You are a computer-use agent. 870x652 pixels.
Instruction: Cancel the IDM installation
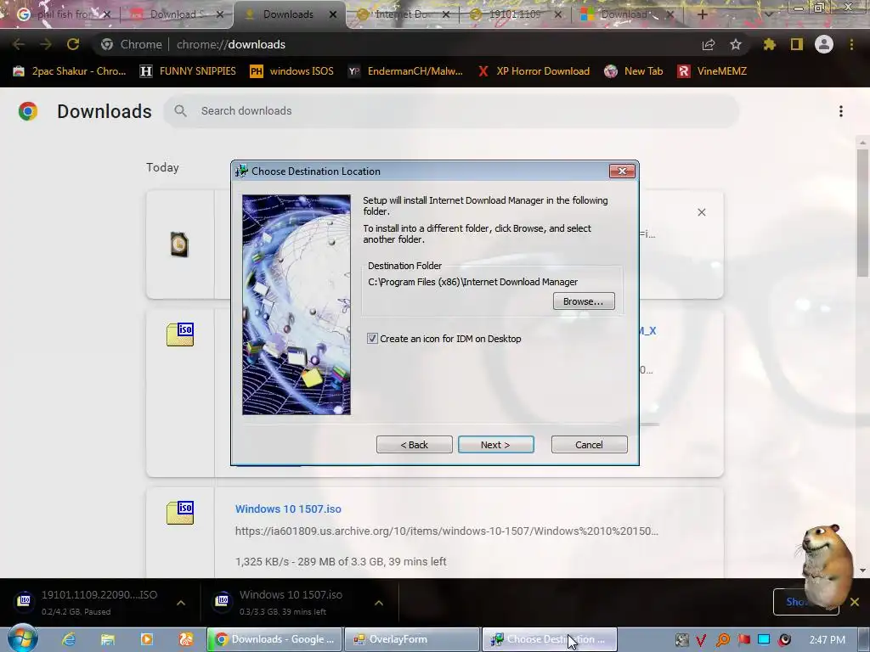click(589, 445)
